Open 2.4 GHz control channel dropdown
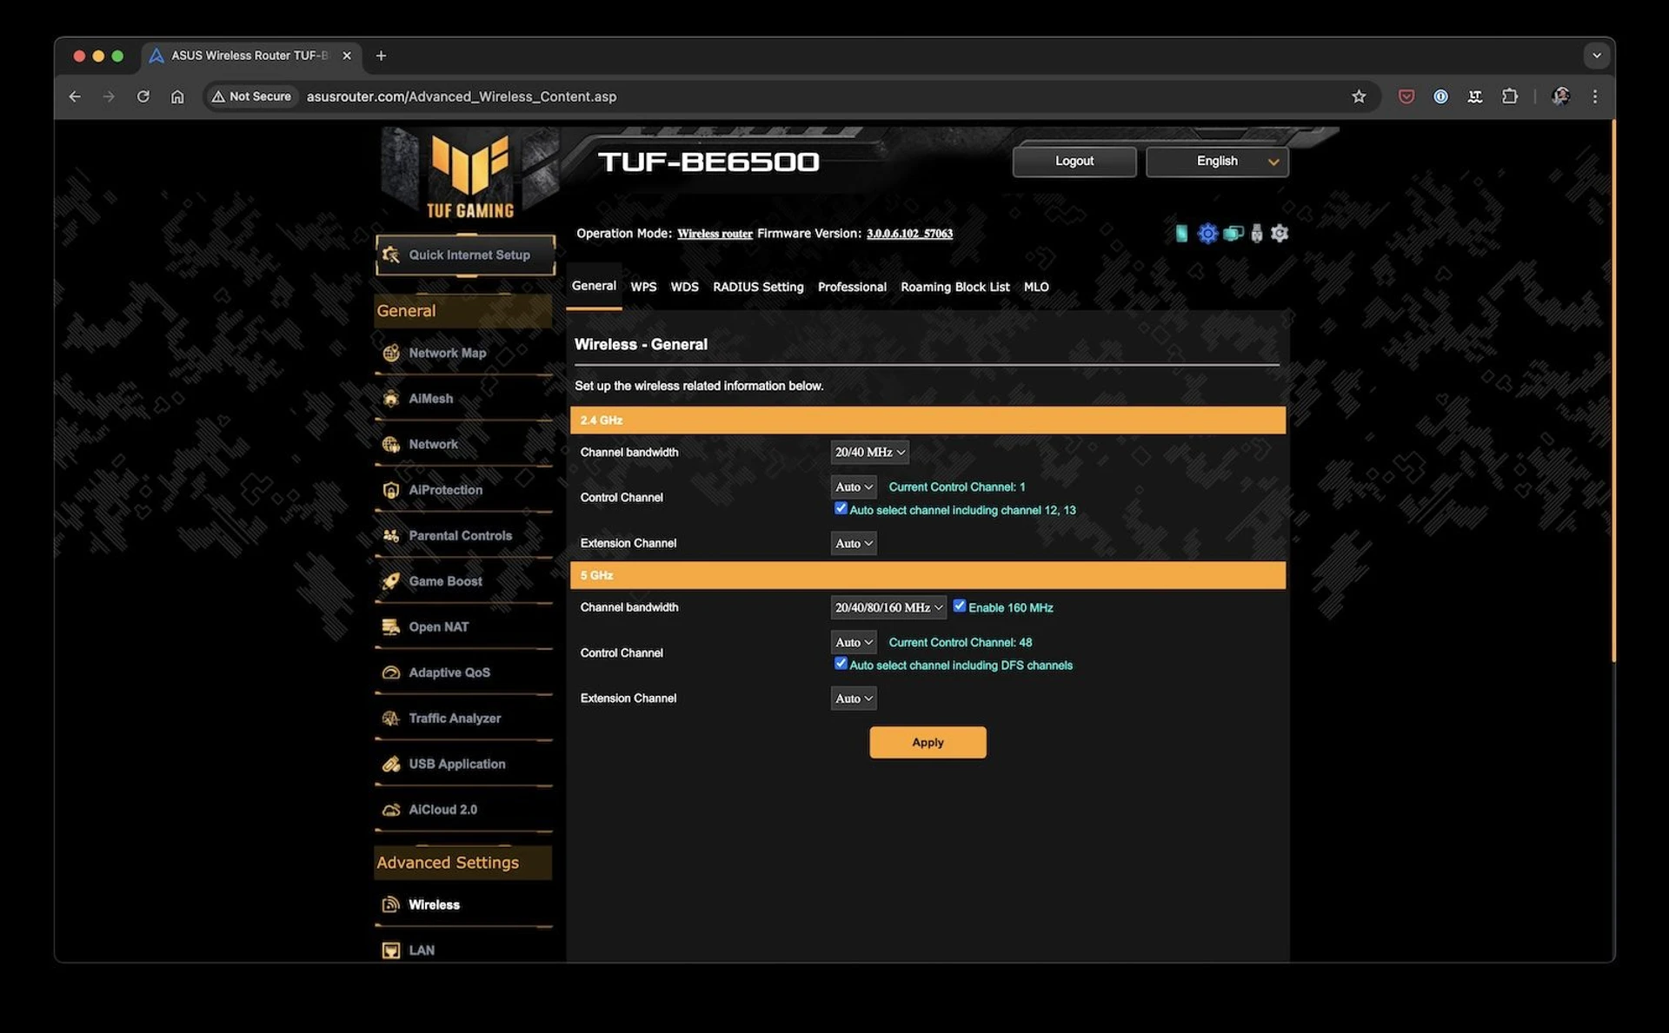This screenshot has height=1033, width=1669. 854,487
